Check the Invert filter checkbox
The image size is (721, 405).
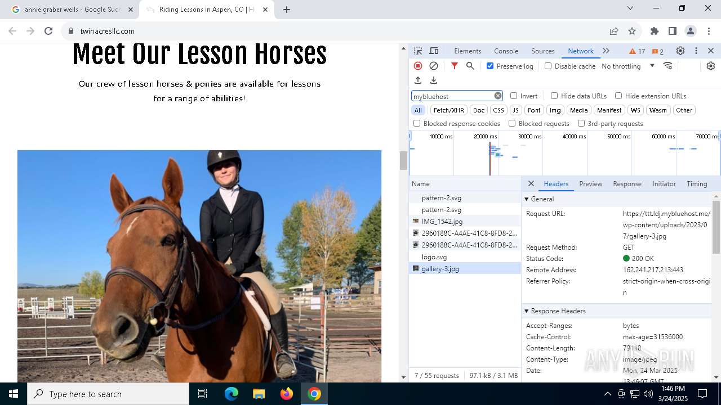[514, 96]
